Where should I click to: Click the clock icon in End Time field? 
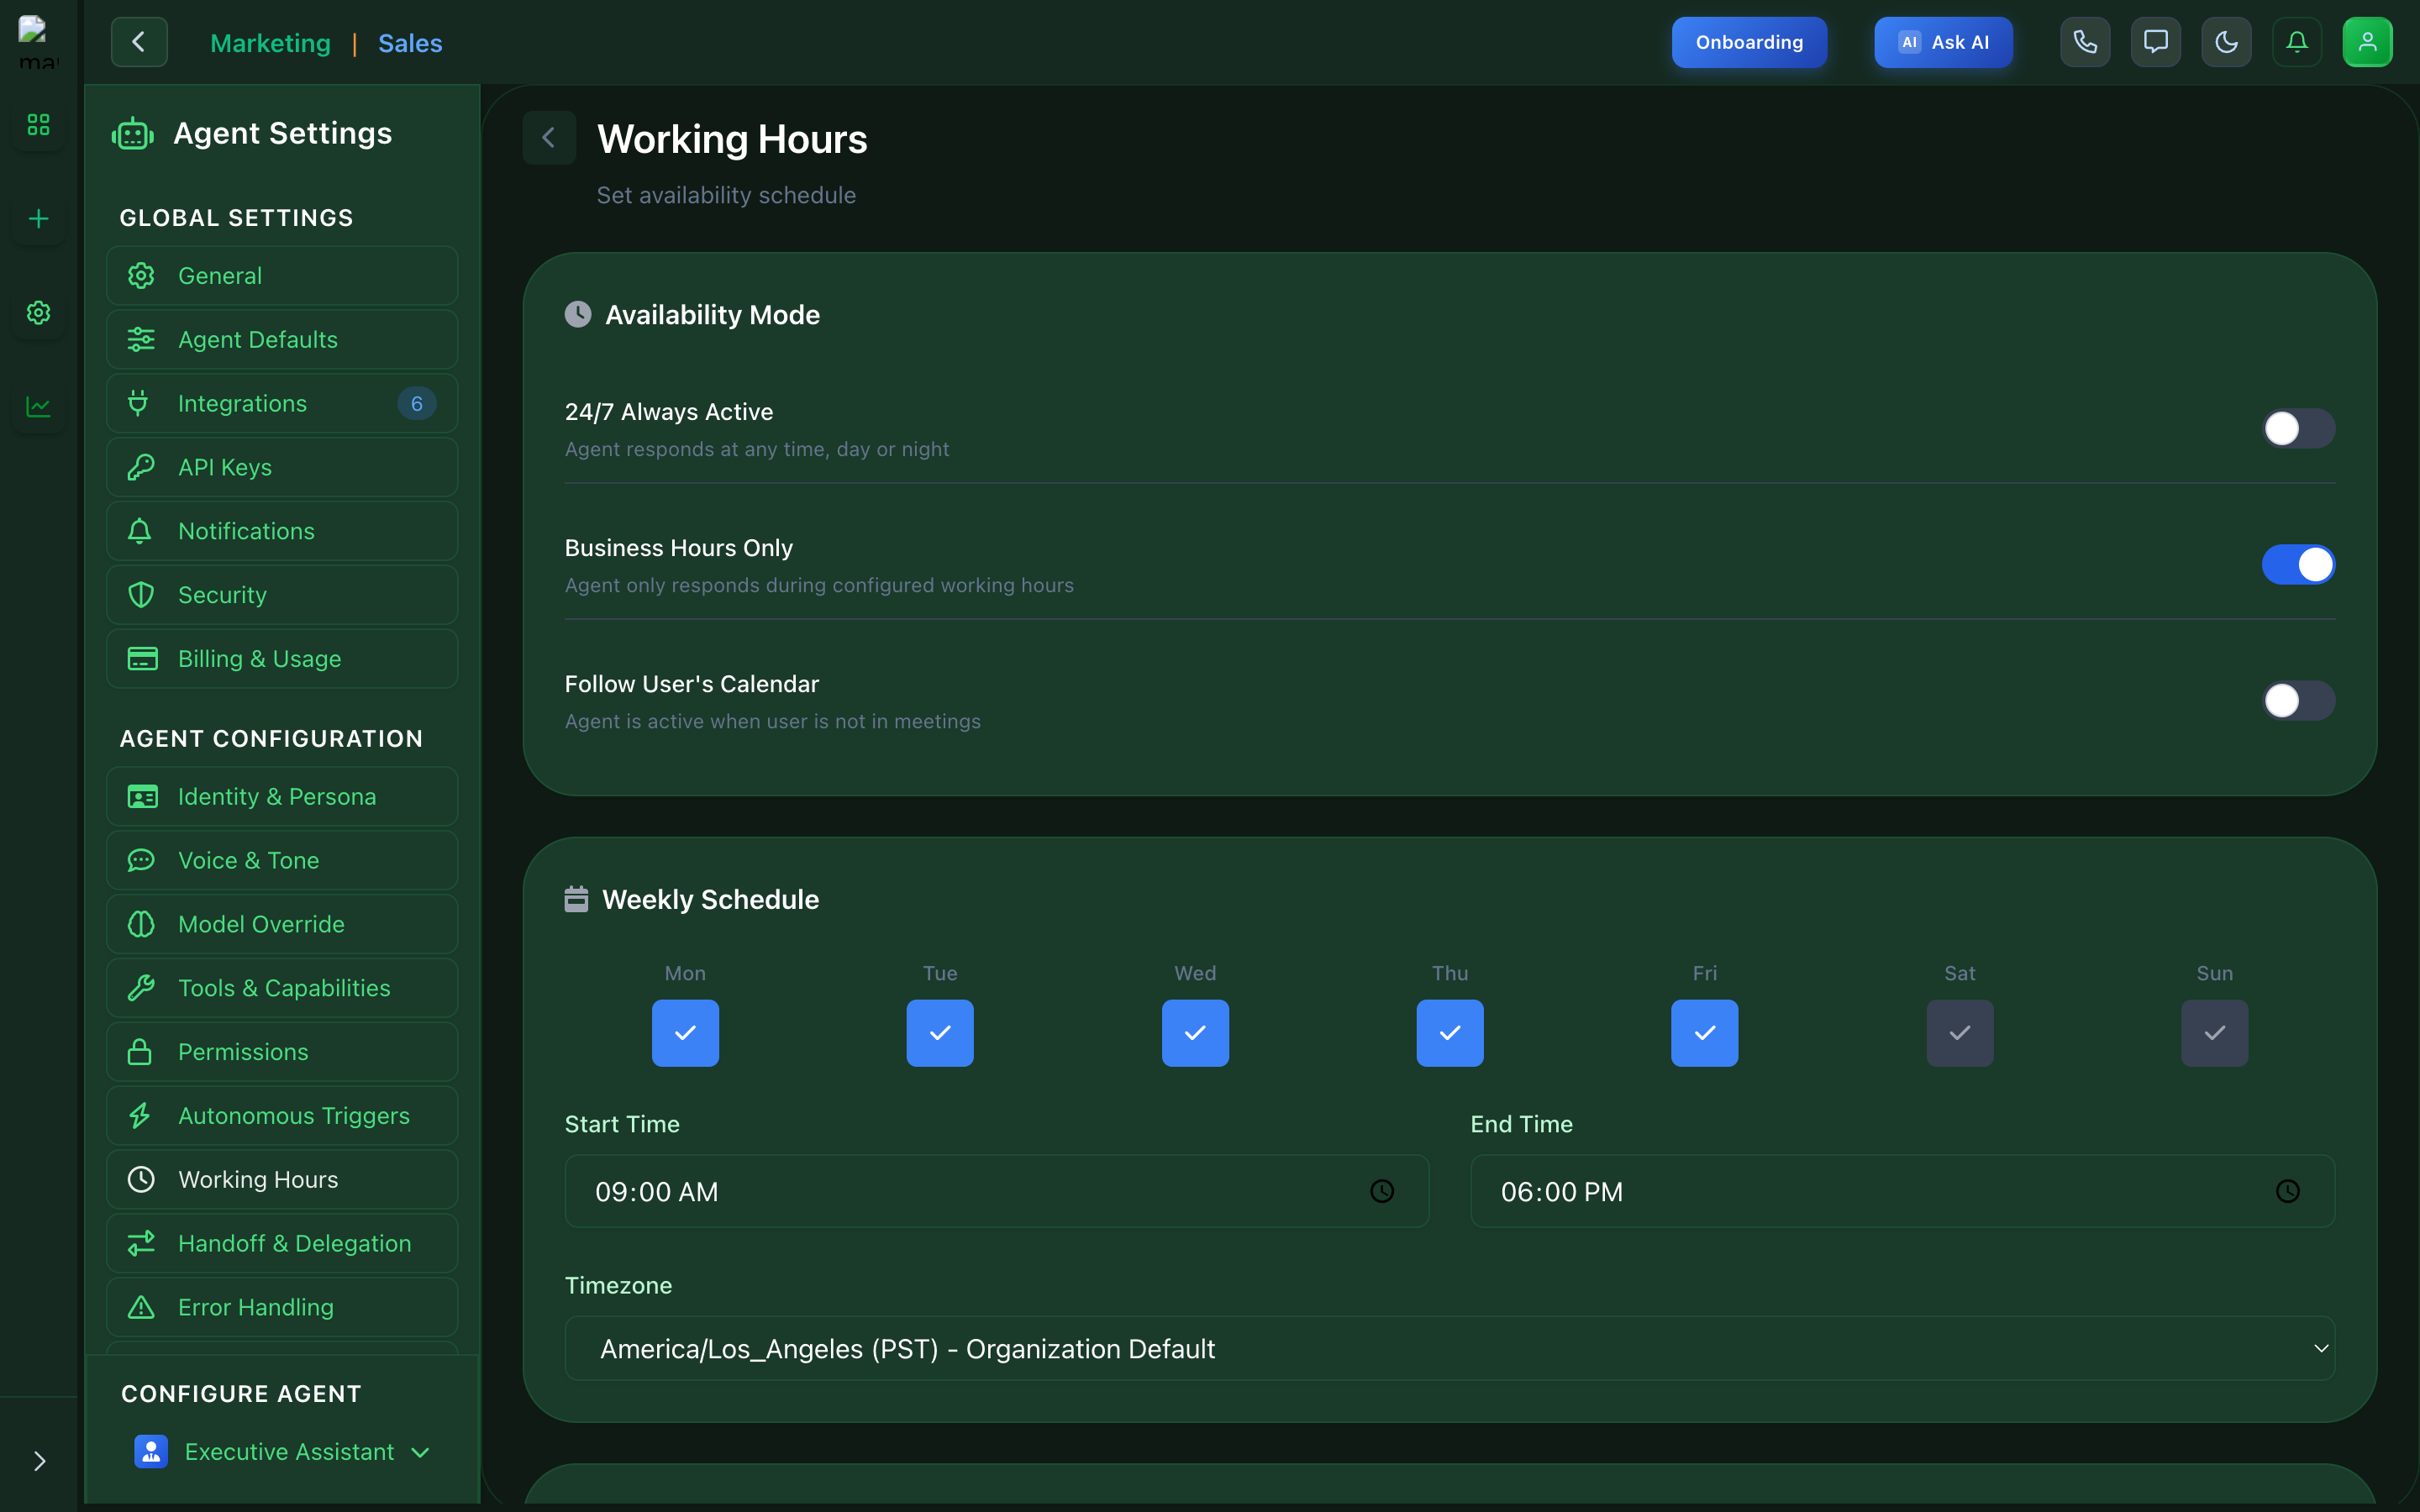pyautogui.click(x=2287, y=1191)
